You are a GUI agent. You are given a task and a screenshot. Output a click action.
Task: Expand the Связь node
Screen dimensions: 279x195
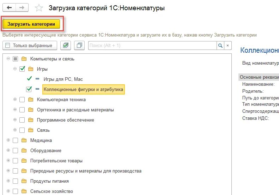click(15, 130)
